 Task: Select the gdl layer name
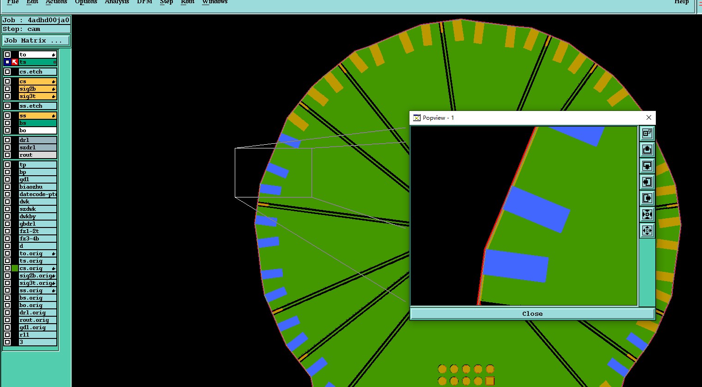click(37, 179)
